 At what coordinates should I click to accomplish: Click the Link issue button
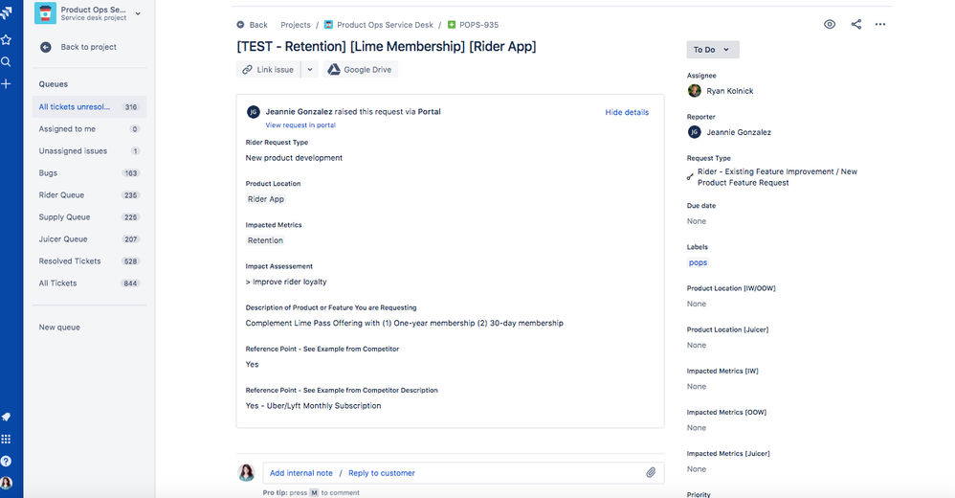268,70
